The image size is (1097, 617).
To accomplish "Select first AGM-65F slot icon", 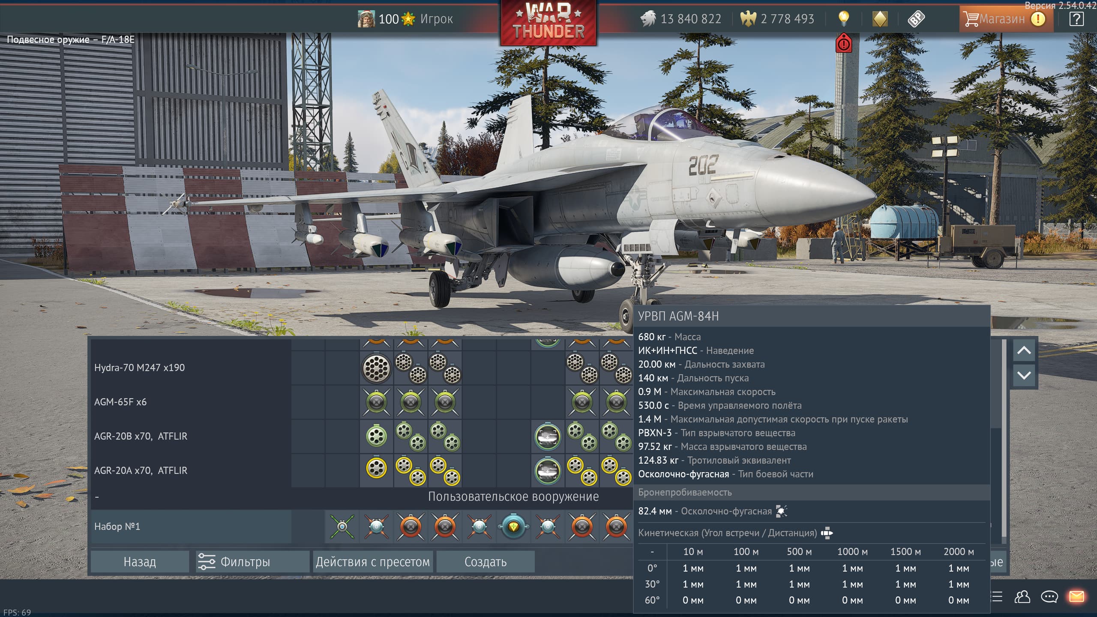I will click(x=376, y=402).
